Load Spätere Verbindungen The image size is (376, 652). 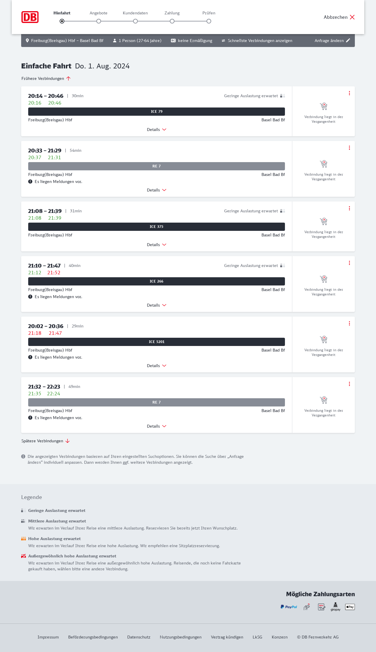(45, 441)
